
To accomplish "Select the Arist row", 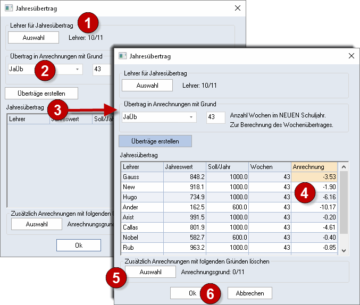I will (x=229, y=217).
